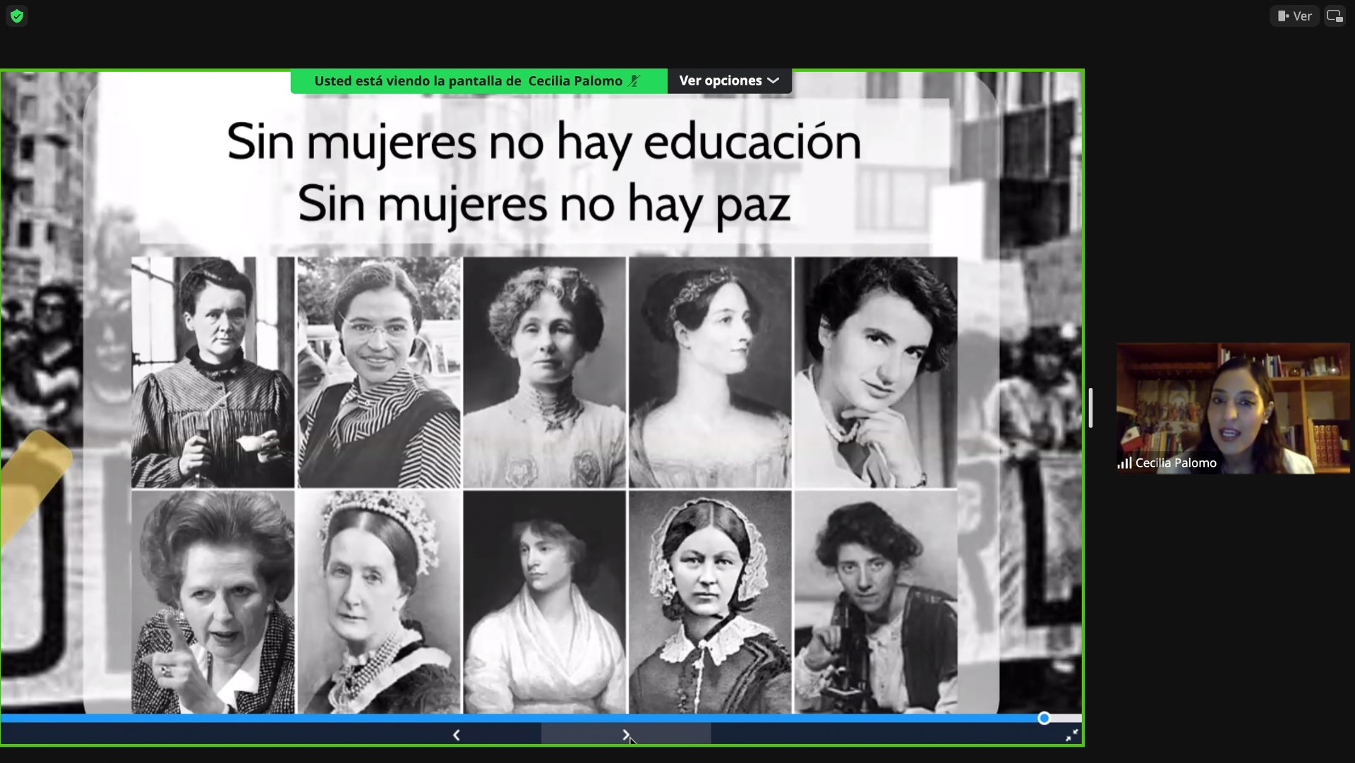The width and height of the screenshot is (1355, 763).
Task: Click the green encryption shield icon
Action: [x=16, y=16]
